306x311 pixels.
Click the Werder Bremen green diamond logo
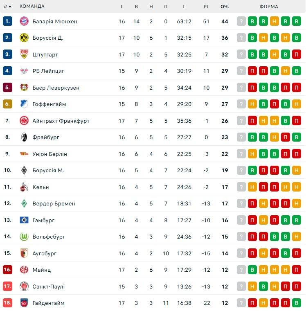pos(24,203)
